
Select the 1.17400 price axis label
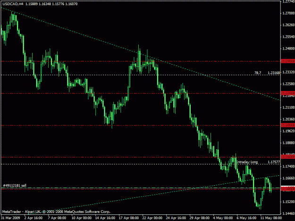point(288,166)
